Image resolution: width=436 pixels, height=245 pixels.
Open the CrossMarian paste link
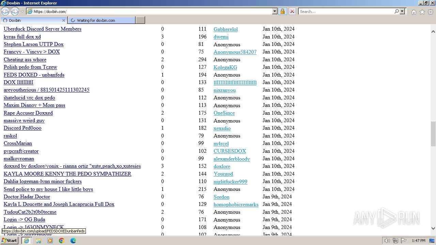pyautogui.click(x=18, y=143)
